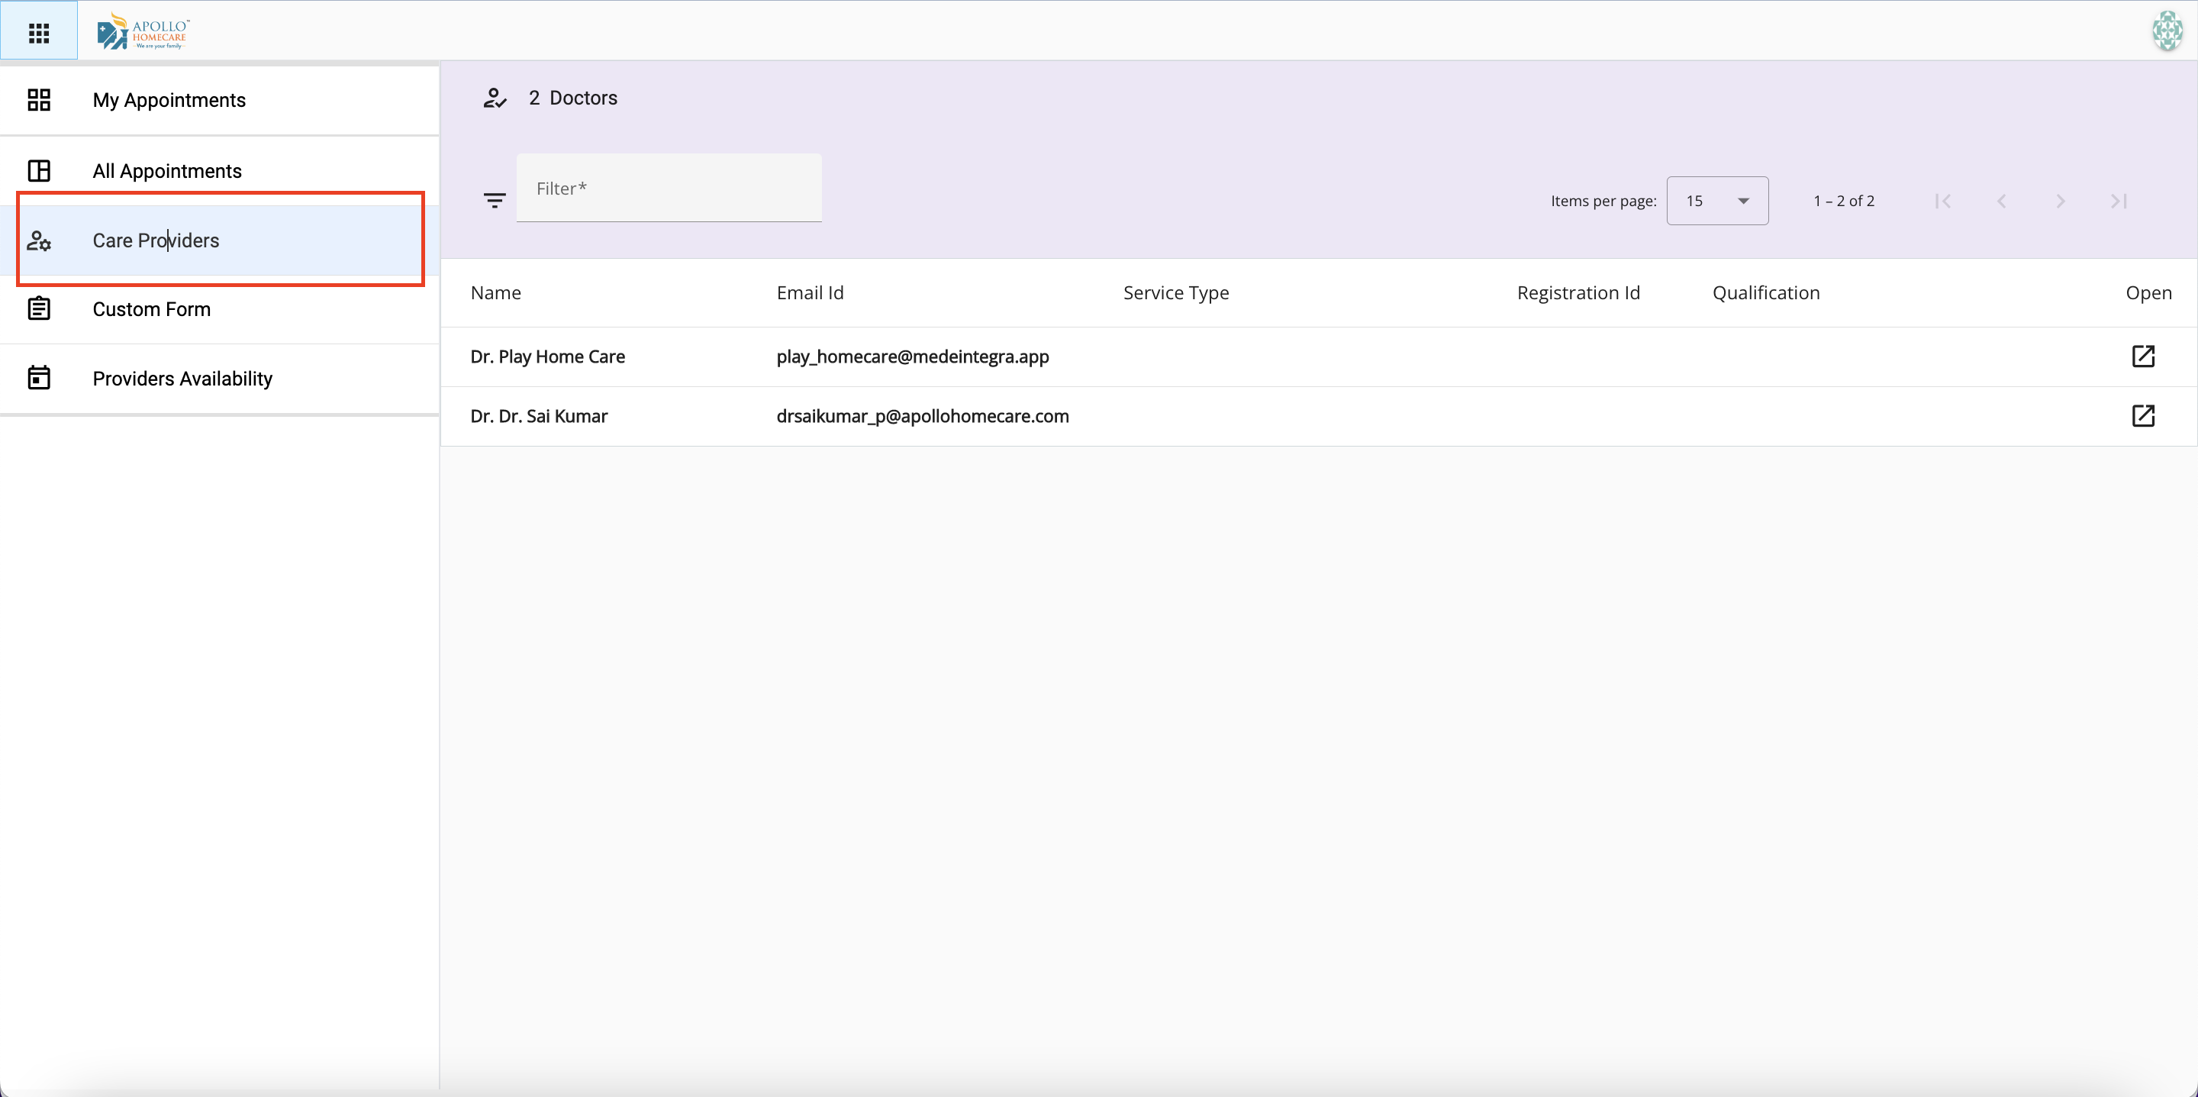Open Custom Form page

[x=152, y=309]
